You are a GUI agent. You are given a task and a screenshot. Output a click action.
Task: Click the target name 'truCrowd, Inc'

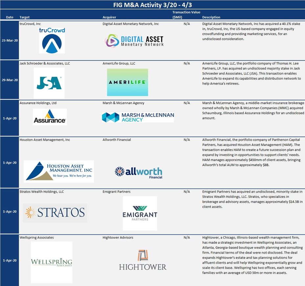pos(30,24)
